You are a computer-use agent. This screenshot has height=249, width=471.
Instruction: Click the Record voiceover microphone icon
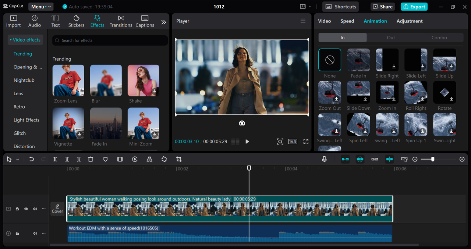pos(324,159)
